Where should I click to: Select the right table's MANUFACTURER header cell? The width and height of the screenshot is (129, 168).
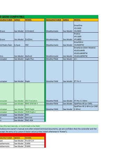pos(54,20)
